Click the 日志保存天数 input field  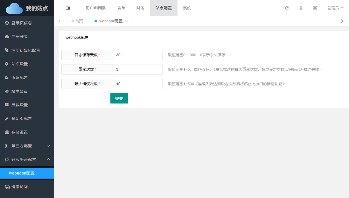click(138, 55)
